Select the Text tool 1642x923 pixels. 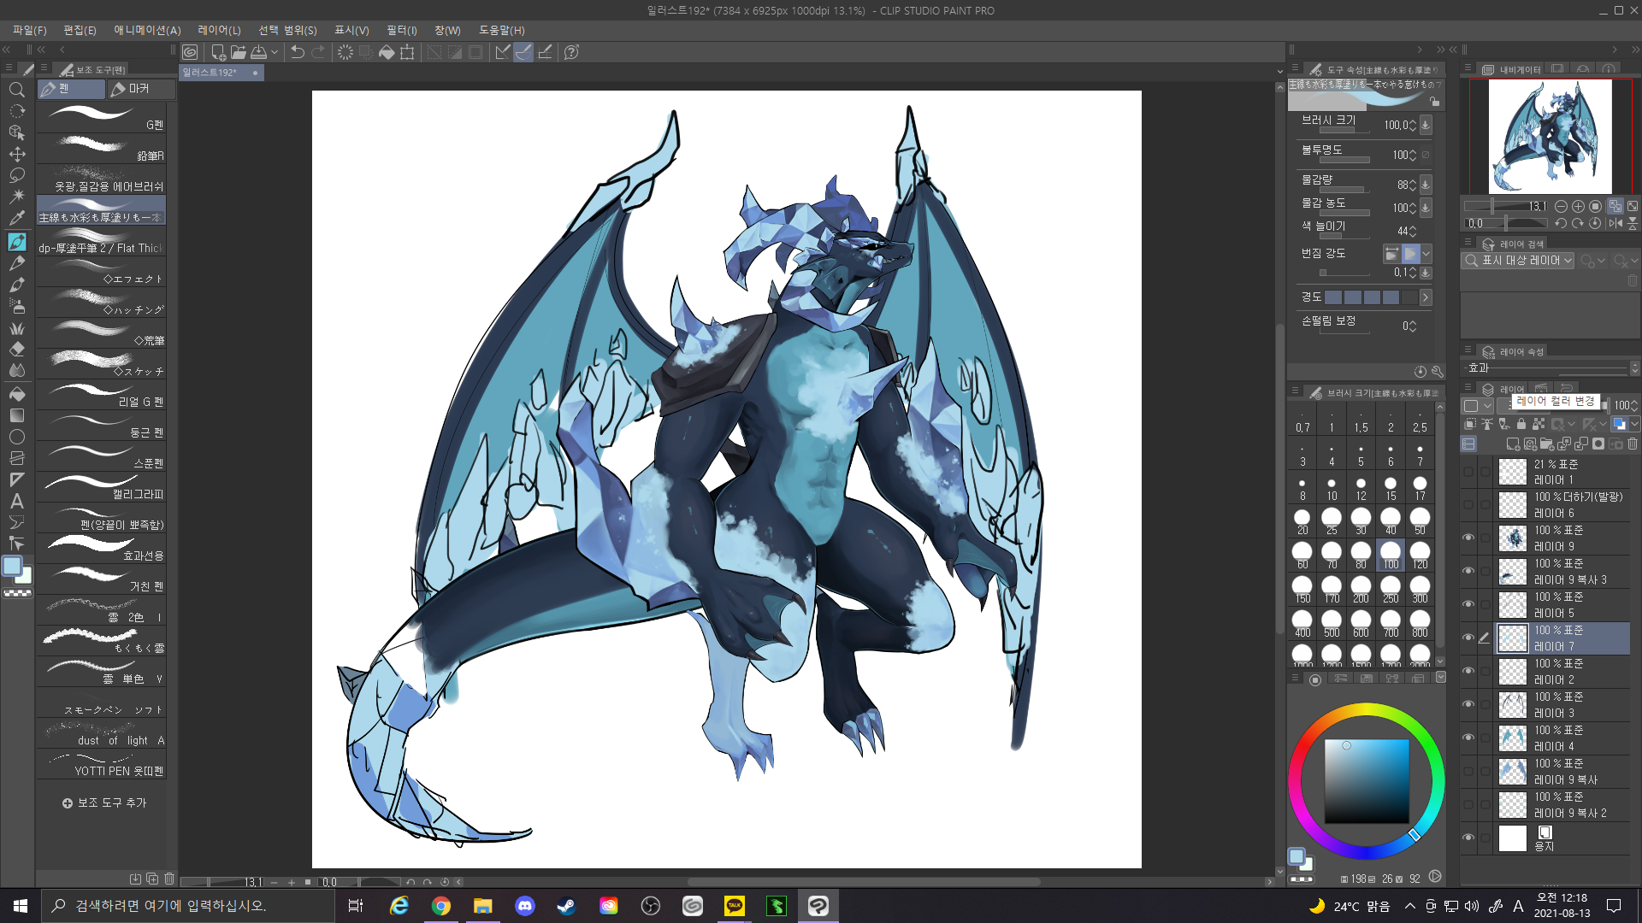click(16, 501)
